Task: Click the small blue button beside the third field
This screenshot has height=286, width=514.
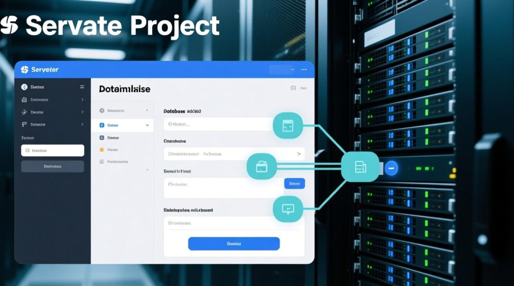Action: [x=294, y=183]
